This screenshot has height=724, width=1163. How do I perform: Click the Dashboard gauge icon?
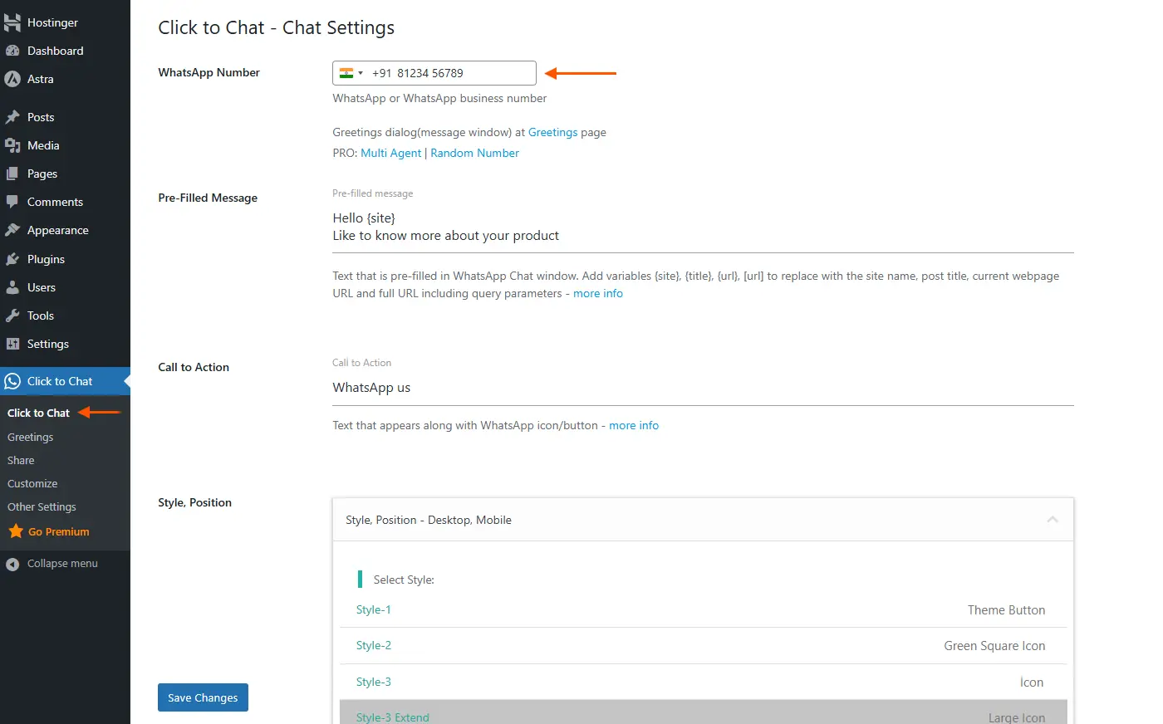click(12, 51)
